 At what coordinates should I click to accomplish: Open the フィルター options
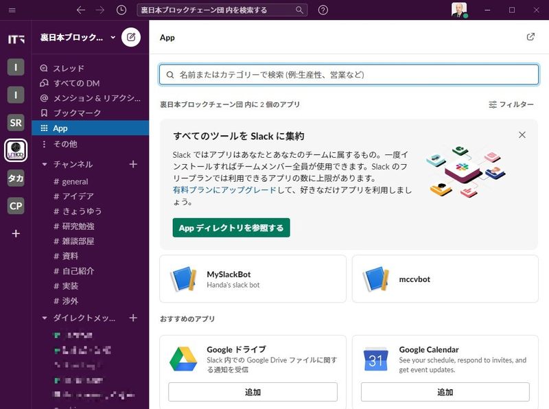(511, 104)
